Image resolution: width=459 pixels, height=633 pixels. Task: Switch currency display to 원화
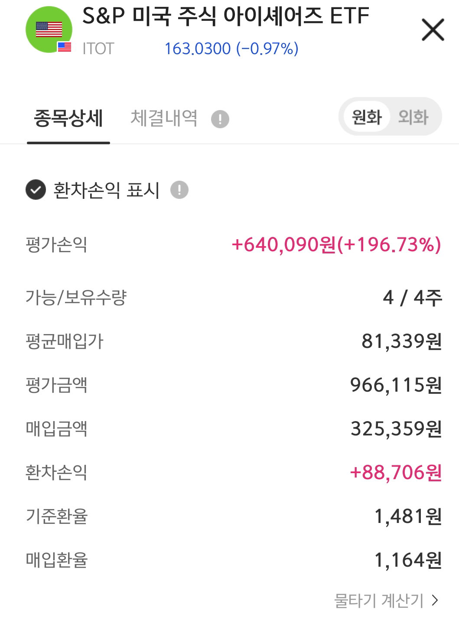pos(367,117)
